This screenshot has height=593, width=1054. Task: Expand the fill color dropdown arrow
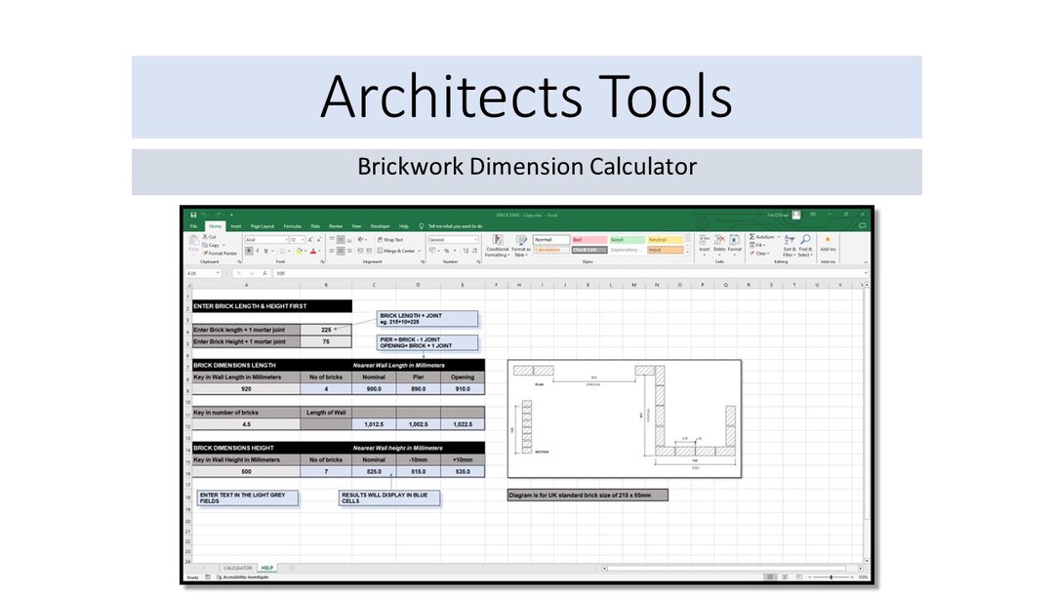pyautogui.click(x=304, y=251)
